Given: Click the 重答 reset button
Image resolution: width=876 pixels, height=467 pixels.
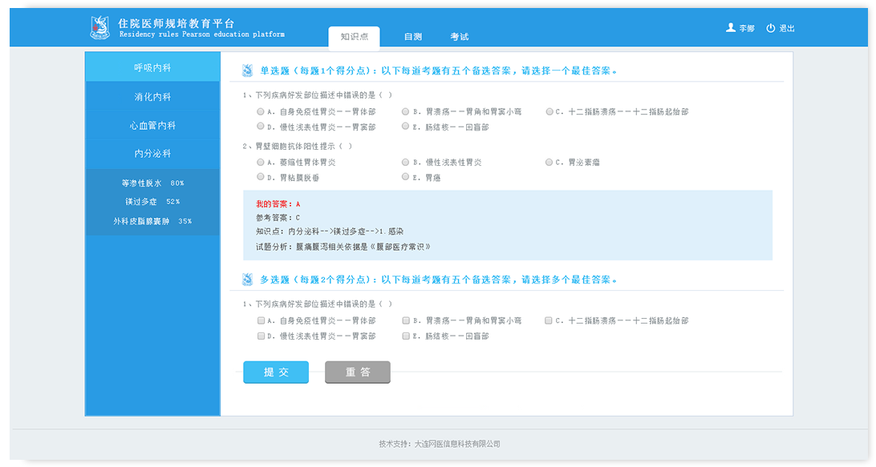Looking at the screenshot, I should point(358,372).
